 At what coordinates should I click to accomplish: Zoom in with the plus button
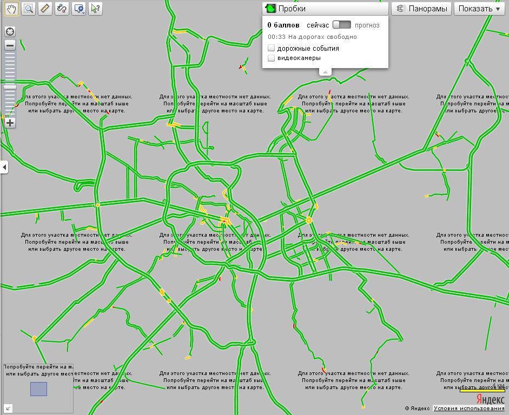point(10,123)
